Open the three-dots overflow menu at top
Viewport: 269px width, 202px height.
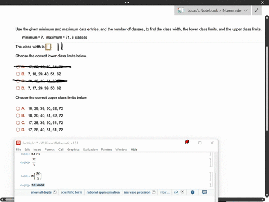coord(127,2)
